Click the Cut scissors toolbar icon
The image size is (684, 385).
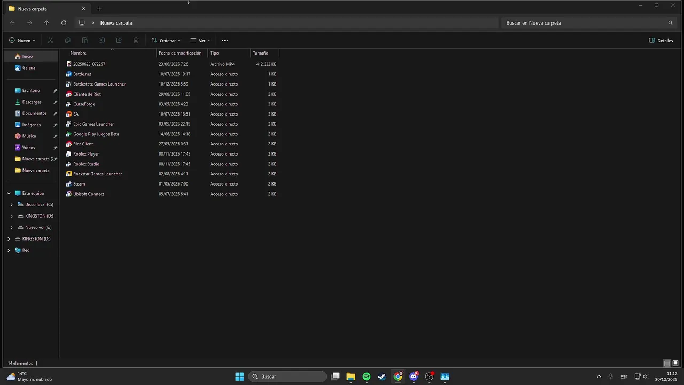coord(51,41)
